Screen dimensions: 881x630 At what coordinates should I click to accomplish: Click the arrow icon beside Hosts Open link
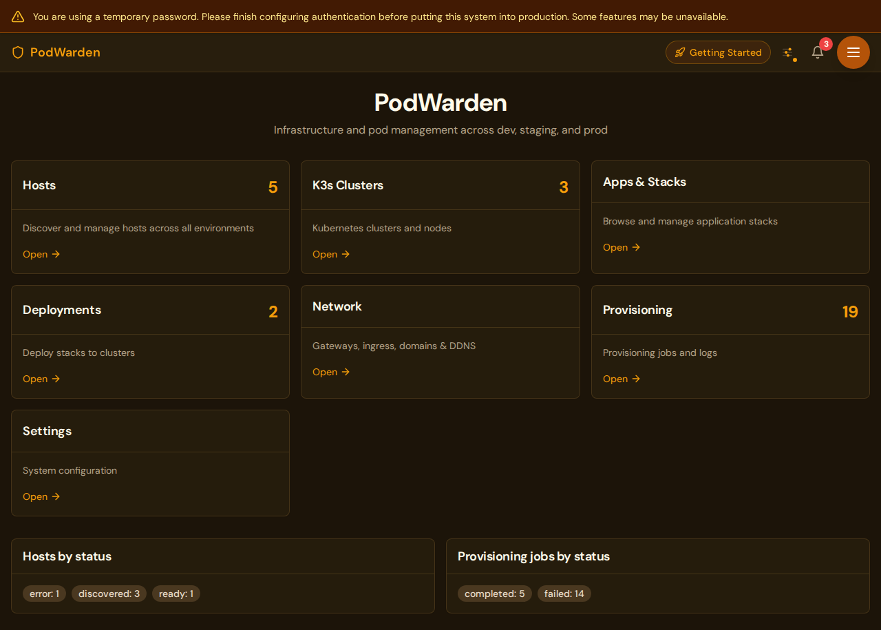coord(56,254)
